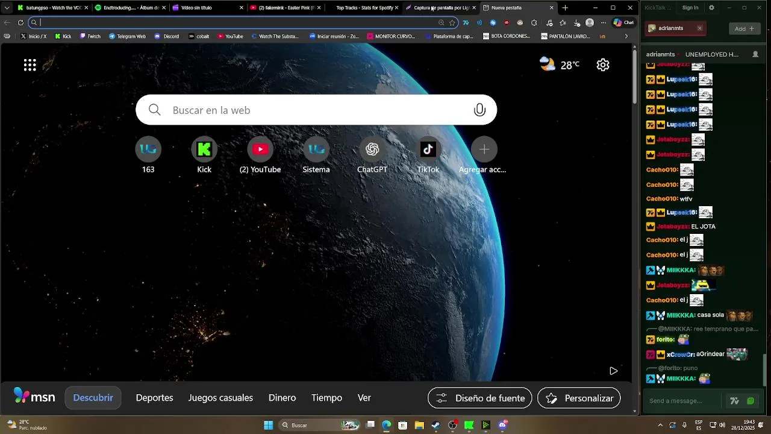Play the background video on new tab
The width and height of the screenshot is (771, 434).
coord(613,371)
